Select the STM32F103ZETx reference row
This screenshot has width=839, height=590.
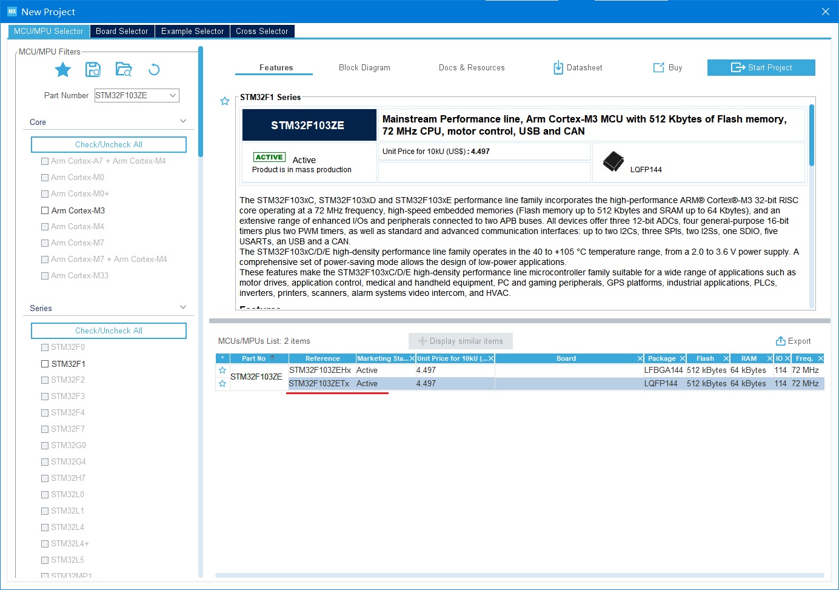pos(319,384)
